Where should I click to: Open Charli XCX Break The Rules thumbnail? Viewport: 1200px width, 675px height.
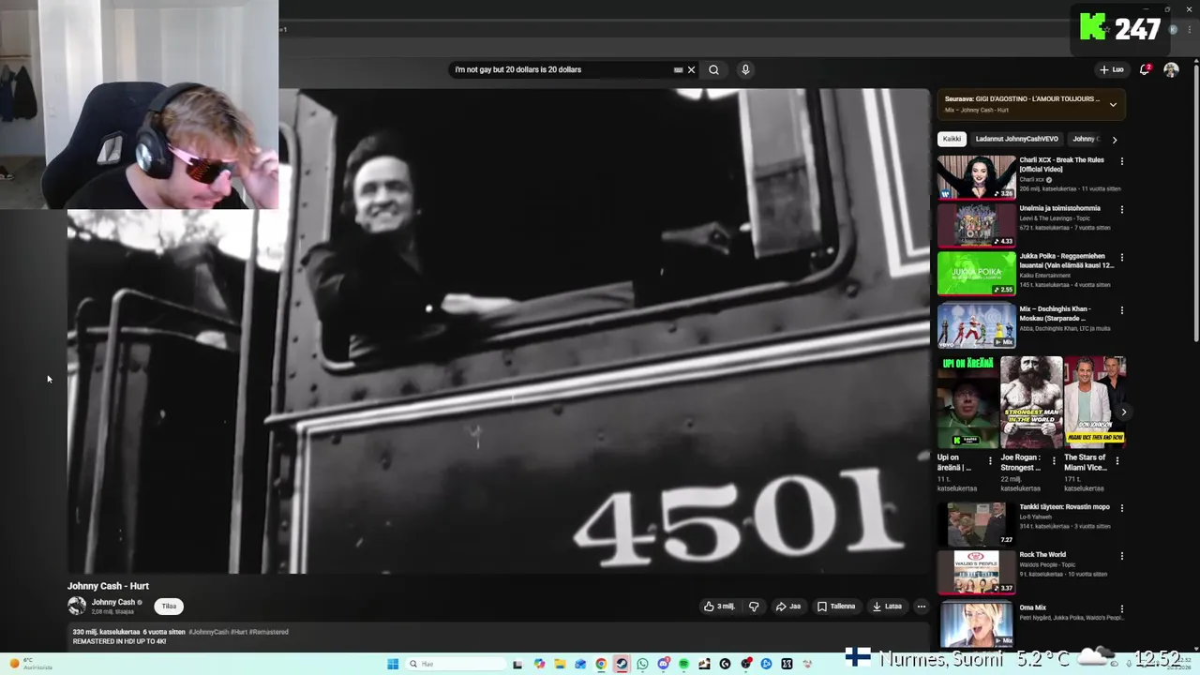(x=976, y=177)
